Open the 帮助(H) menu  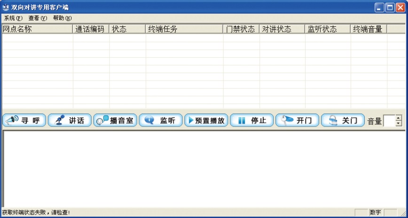pyautogui.click(x=62, y=18)
